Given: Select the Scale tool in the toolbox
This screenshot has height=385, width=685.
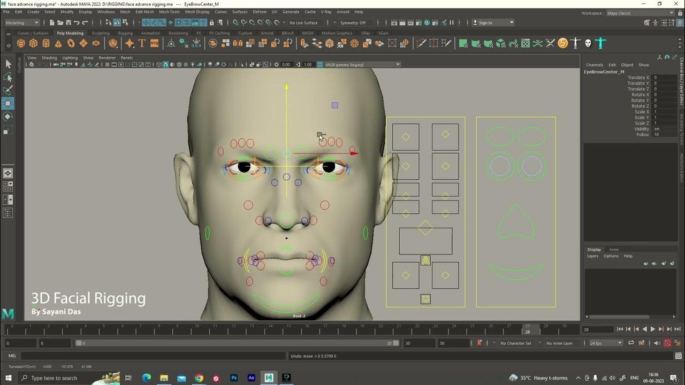Looking at the screenshot, I should (8, 130).
